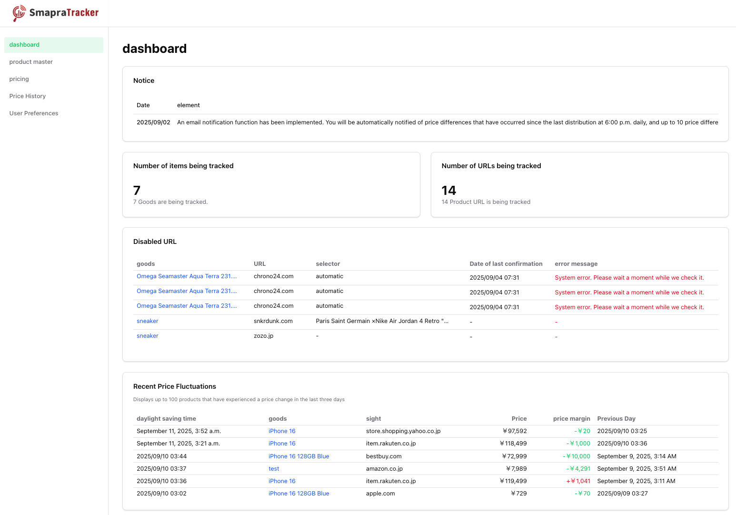Open the test product on amazon.co.jp row
Viewport: 736px width, 515px height.
273,468
